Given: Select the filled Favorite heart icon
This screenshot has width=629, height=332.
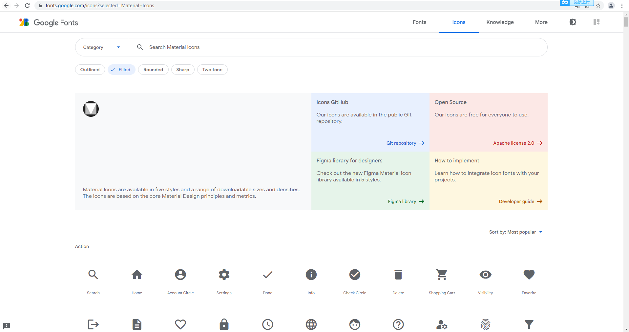Looking at the screenshot, I should point(529,275).
